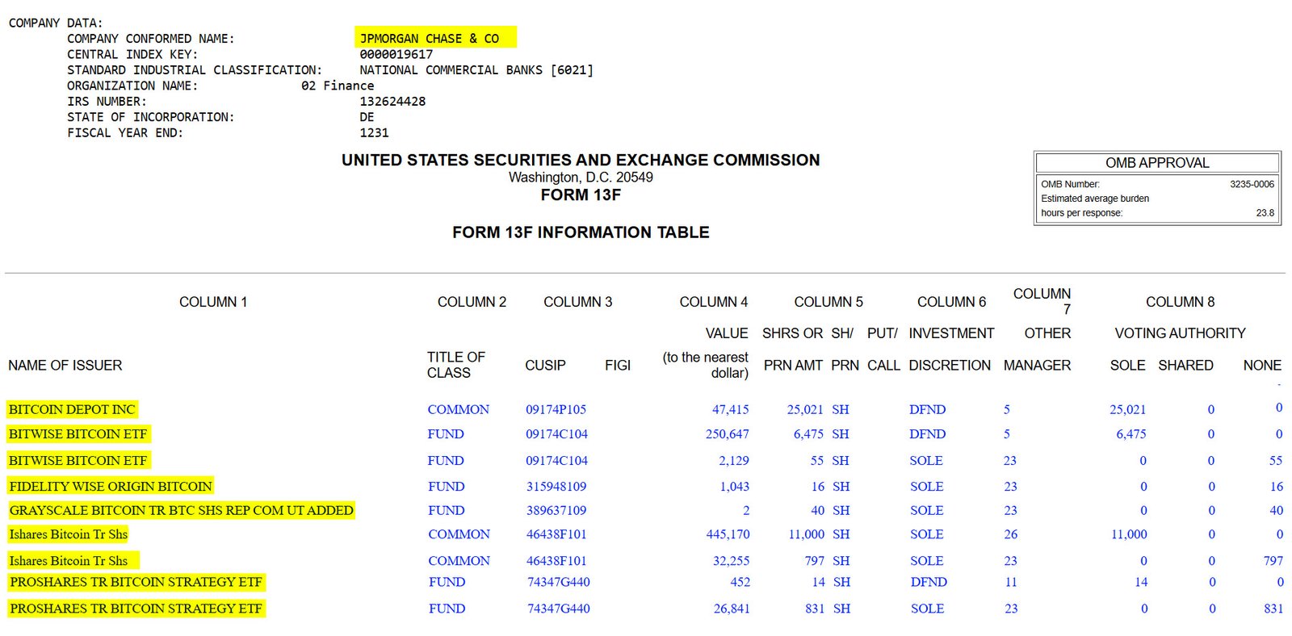Image resolution: width=1292 pixels, height=636 pixels.
Task: Click the FORM 13F INFORMATION TABLE heading
Action: 581,232
